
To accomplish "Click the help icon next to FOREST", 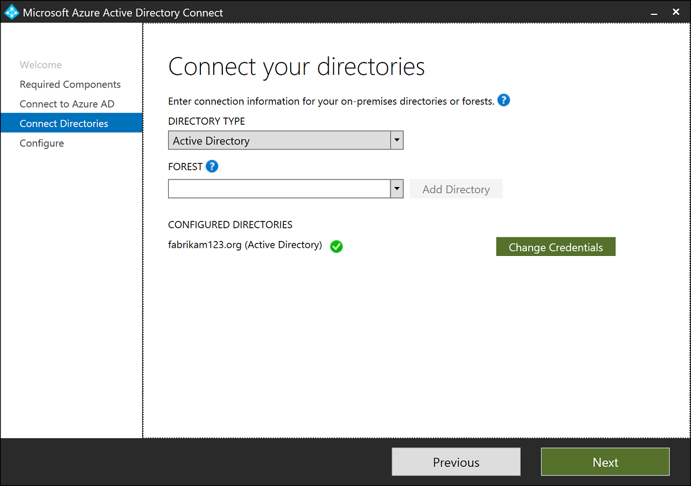I will (x=212, y=166).
